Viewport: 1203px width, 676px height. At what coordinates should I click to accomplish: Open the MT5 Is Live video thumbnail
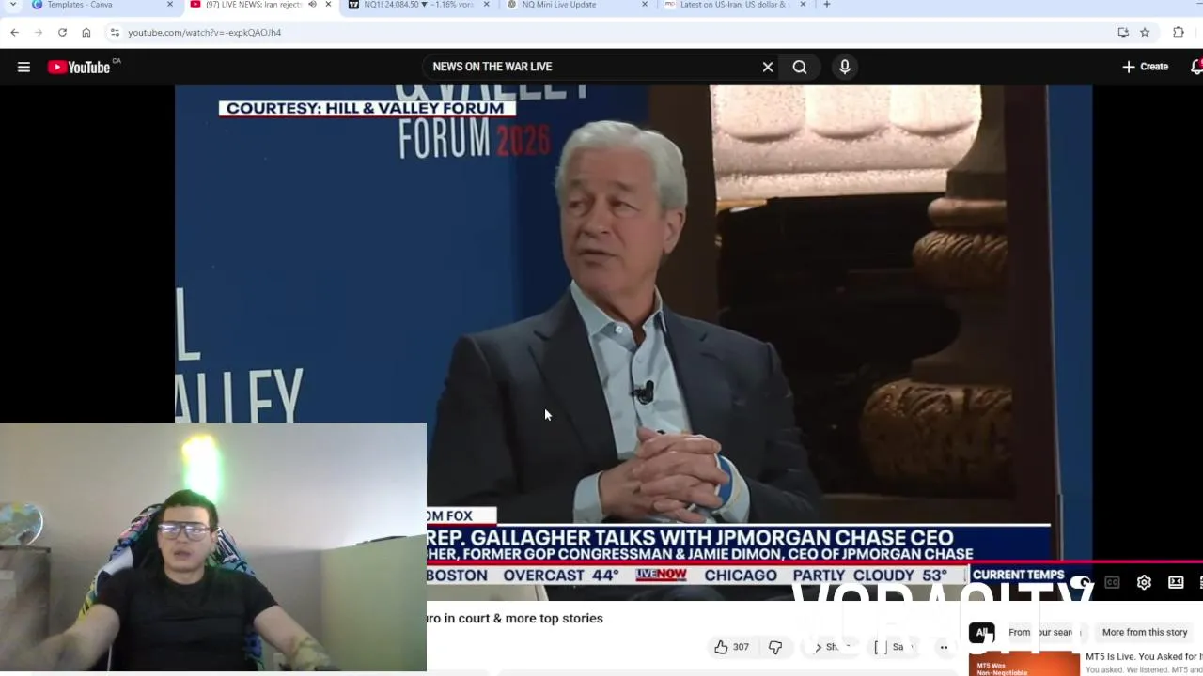[x=1023, y=663]
